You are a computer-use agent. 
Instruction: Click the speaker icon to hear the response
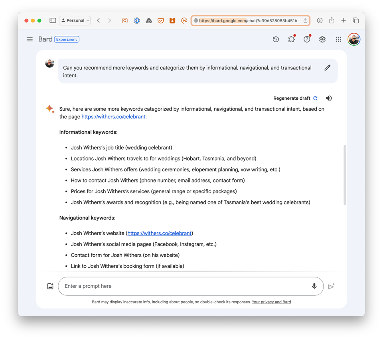[x=328, y=98]
